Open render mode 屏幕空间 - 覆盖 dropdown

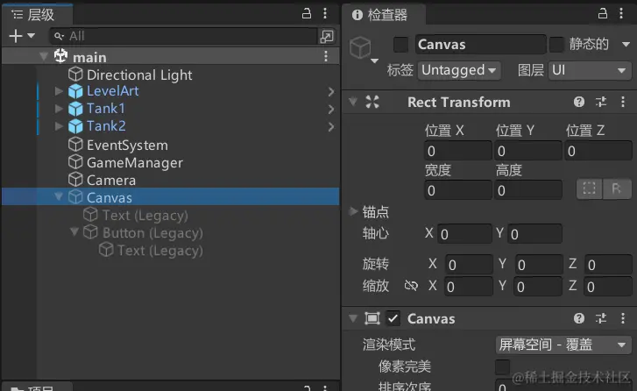563,345
